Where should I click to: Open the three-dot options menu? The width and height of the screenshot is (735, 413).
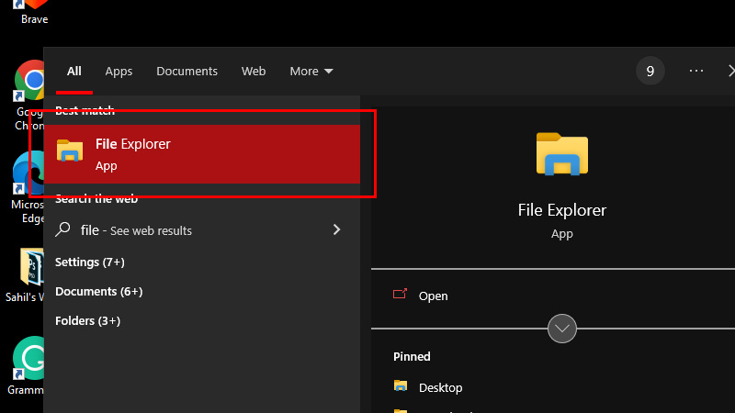696,71
